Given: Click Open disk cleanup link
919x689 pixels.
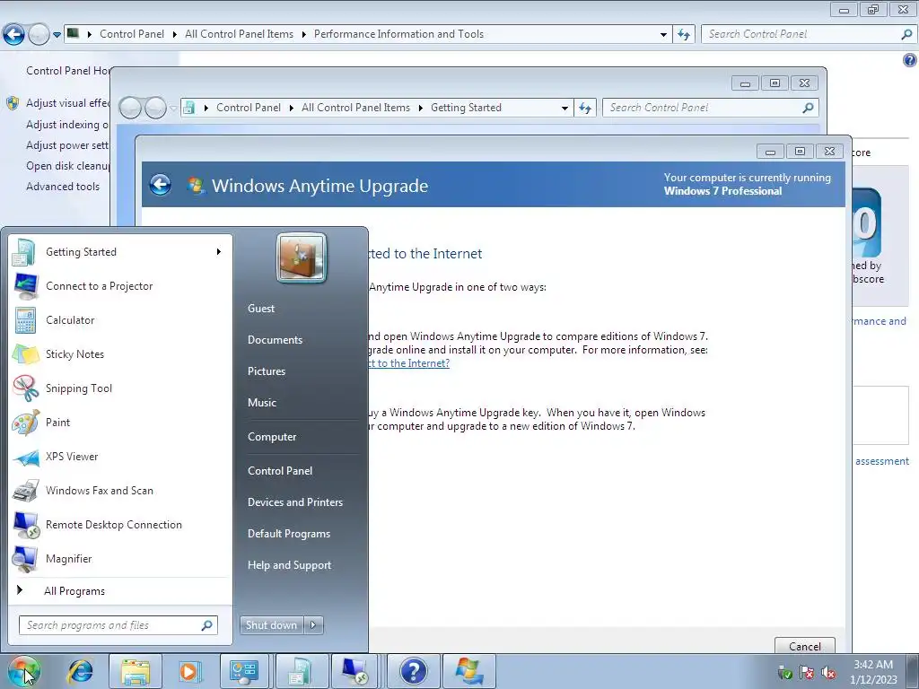Looking at the screenshot, I should 68,166.
